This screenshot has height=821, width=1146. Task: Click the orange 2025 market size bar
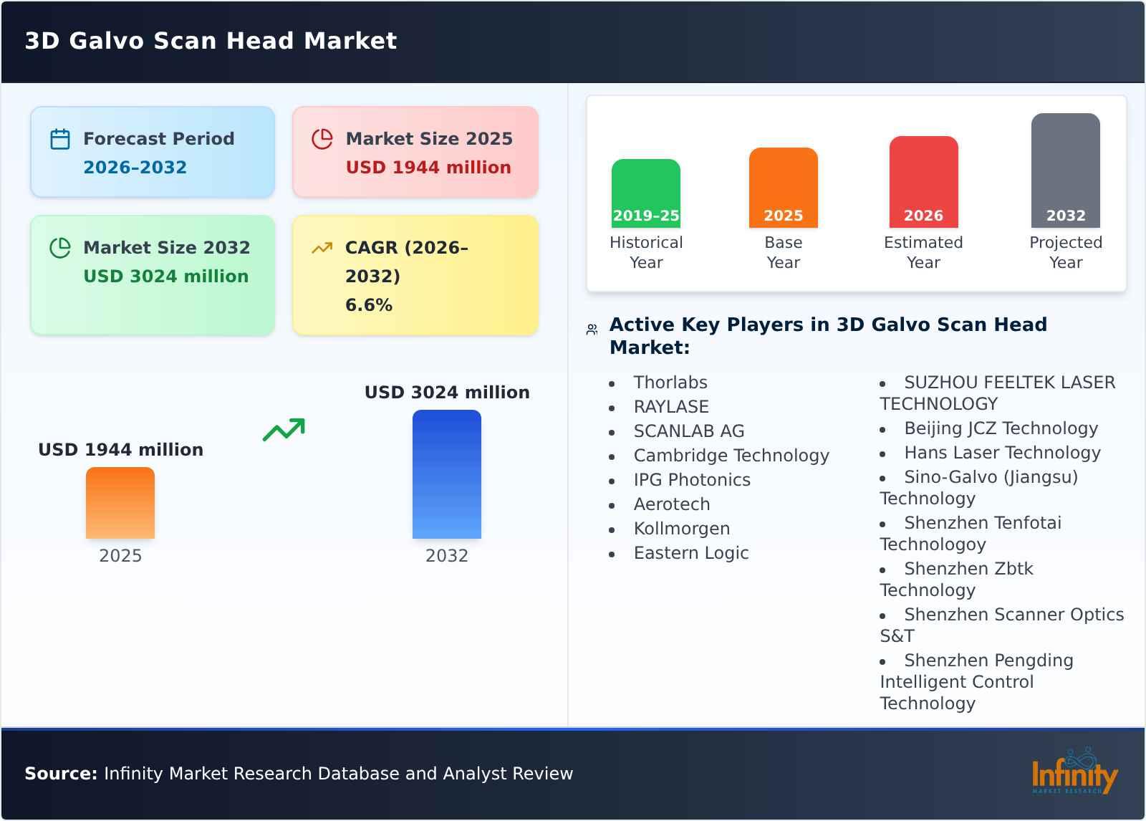coord(120,502)
